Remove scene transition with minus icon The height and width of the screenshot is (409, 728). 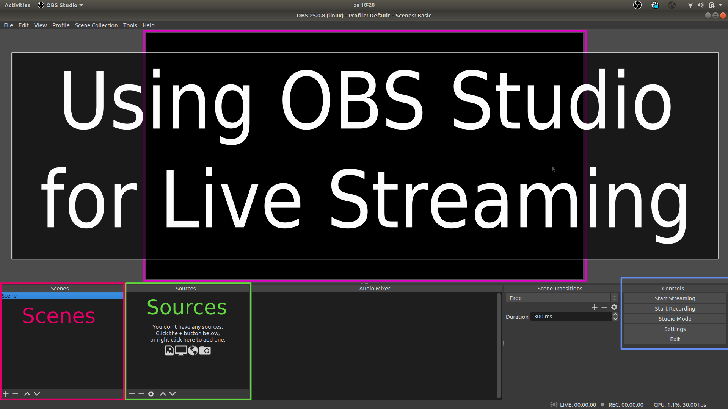point(604,307)
